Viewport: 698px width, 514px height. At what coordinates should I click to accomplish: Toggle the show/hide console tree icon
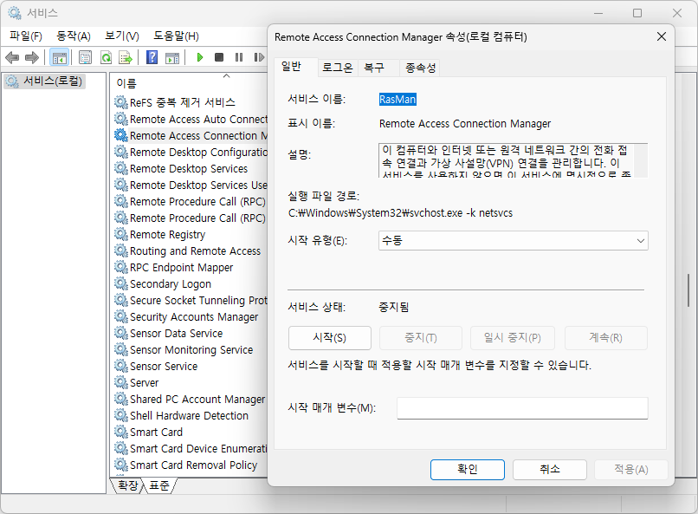pyautogui.click(x=59, y=57)
